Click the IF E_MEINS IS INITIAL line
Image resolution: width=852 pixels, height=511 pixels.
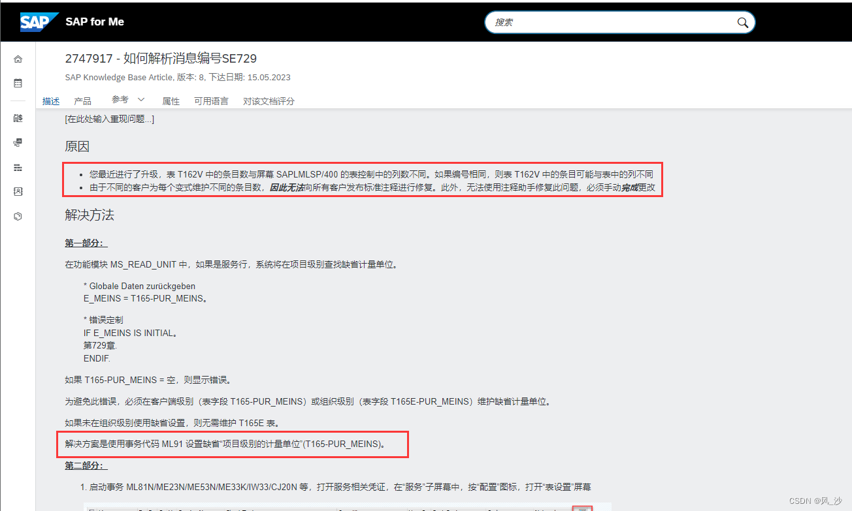pyautogui.click(x=131, y=333)
